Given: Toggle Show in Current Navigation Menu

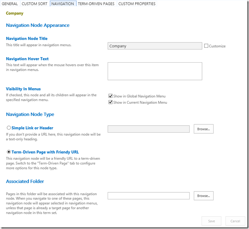Looking at the screenshot, I should [x=110, y=102].
